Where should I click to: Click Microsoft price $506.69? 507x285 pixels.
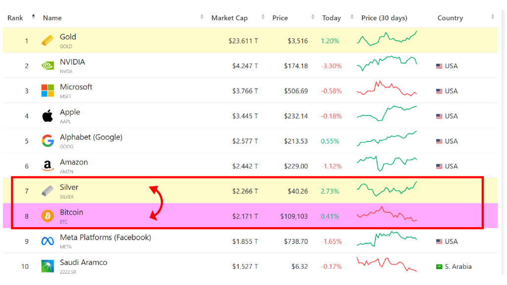[x=296, y=91]
